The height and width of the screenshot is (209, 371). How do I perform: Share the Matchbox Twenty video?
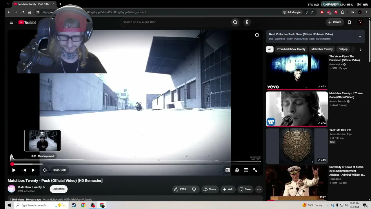tap(210, 189)
